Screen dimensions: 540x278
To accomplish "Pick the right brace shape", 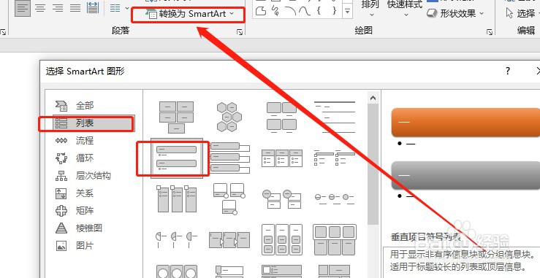I will [334, 11].
